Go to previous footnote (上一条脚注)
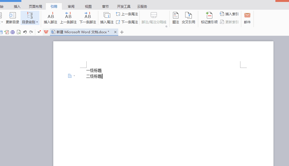This screenshot has width=289, height=166. [68, 18]
